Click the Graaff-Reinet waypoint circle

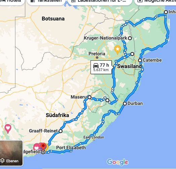tap(61, 131)
